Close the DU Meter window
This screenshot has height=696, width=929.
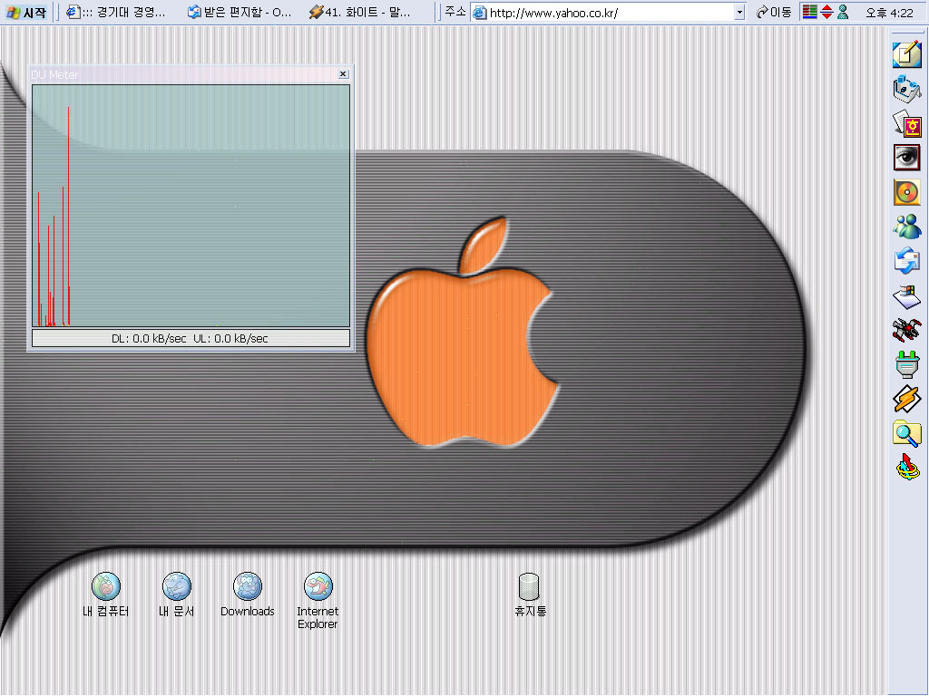pyautogui.click(x=343, y=74)
